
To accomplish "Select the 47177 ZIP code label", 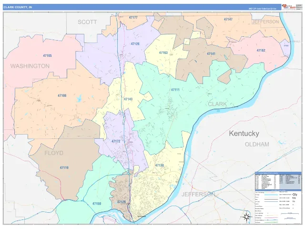I will (133, 18).
